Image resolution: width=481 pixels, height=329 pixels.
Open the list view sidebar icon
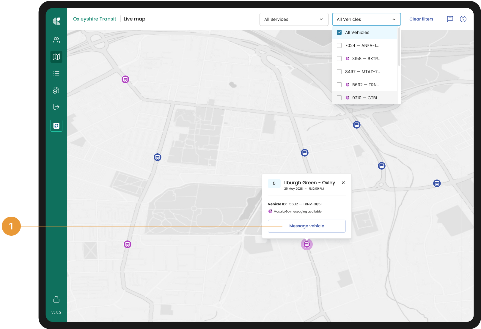click(56, 73)
